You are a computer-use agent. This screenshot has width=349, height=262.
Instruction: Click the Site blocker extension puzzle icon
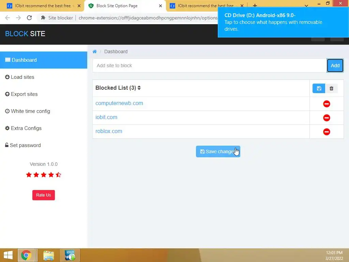coord(43,18)
